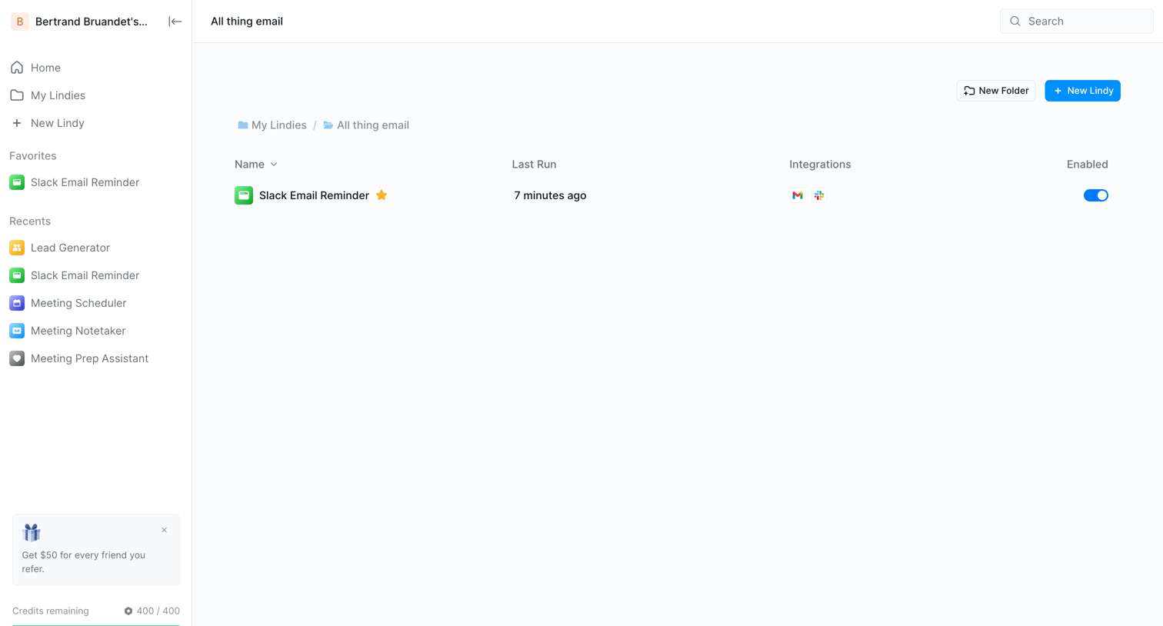Viewport: 1163px width, 626px height.
Task: Click the Last Run column header
Action: point(534,165)
